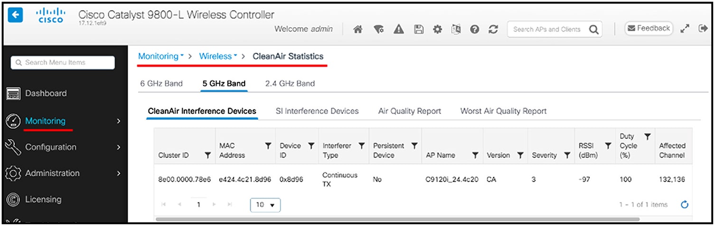Viewport: 715px width, 226px height.
Task: Save configuration with floppy disk icon
Action: (419, 29)
